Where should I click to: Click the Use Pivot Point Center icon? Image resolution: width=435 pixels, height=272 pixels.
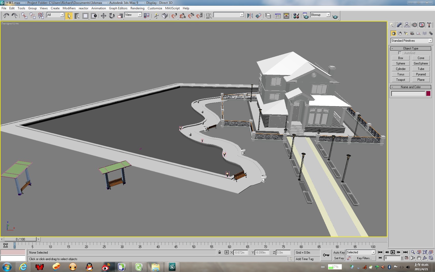coord(147,16)
